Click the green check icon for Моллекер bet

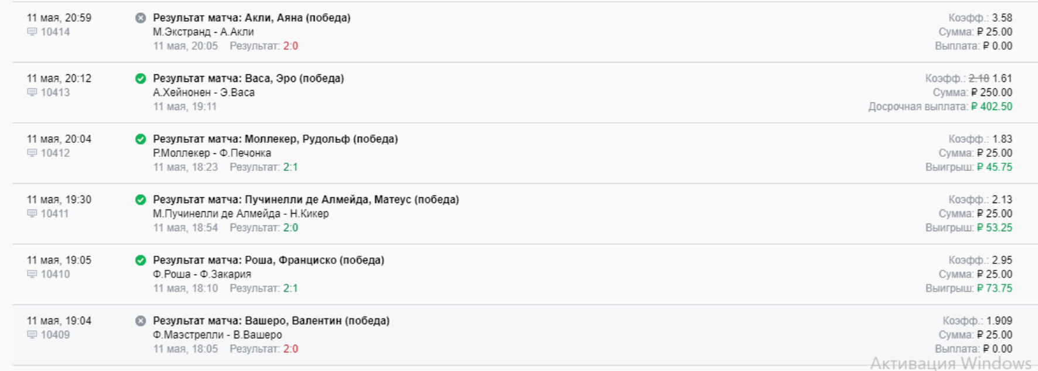(x=141, y=139)
